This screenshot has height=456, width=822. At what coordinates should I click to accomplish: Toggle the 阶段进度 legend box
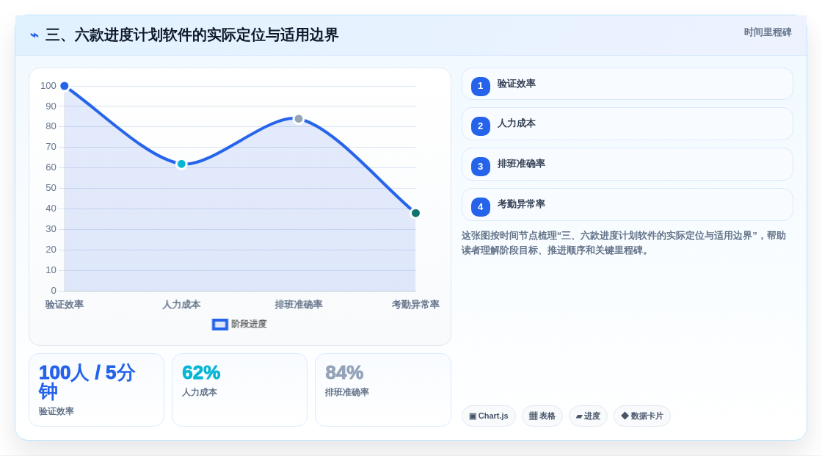(x=219, y=325)
